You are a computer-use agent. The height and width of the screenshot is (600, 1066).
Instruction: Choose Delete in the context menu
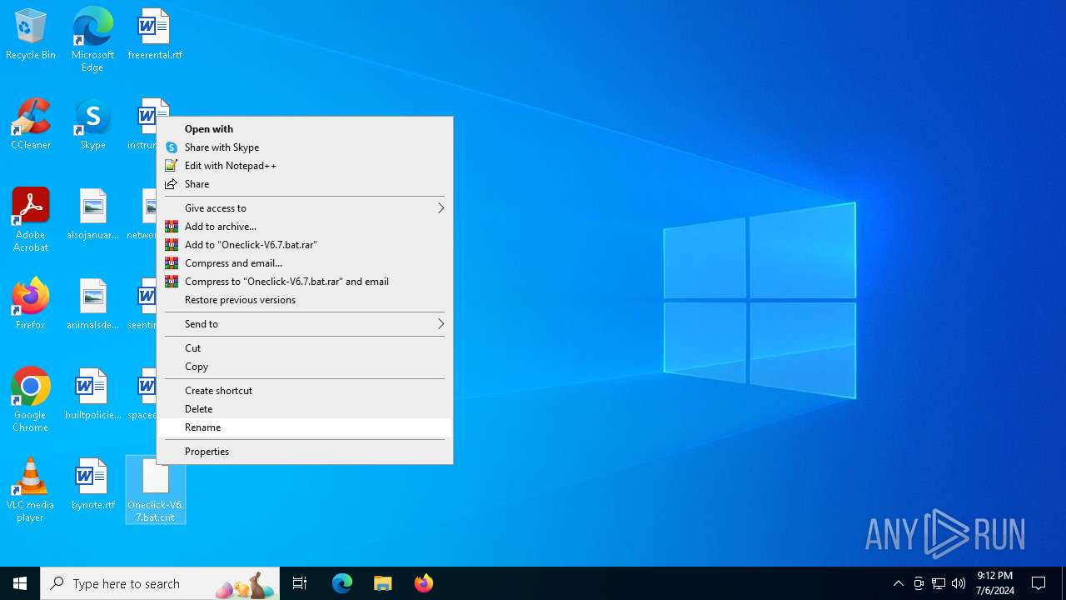point(305,409)
